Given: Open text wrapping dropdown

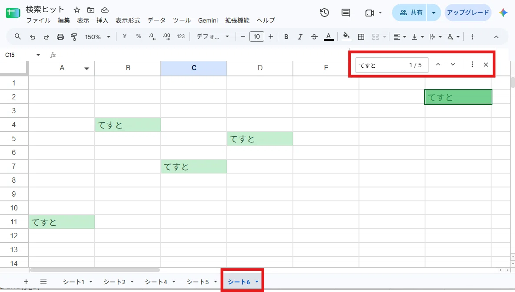Looking at the screenshot, I should click(435, 37).
